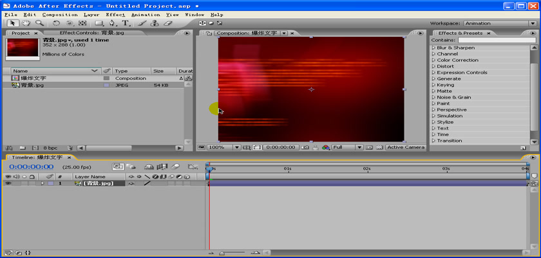
Task: Select the Clone Stamp tool
Action: [155, 23]
